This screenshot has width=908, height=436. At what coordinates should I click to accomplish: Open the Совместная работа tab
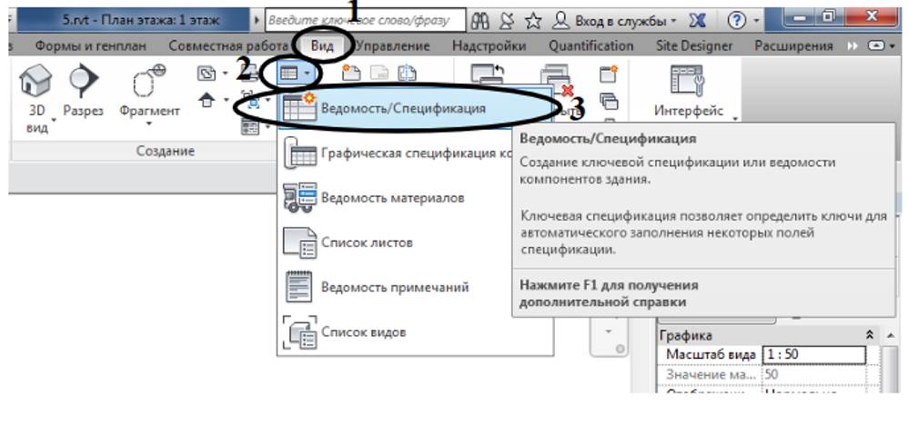(x=228, y=46)
